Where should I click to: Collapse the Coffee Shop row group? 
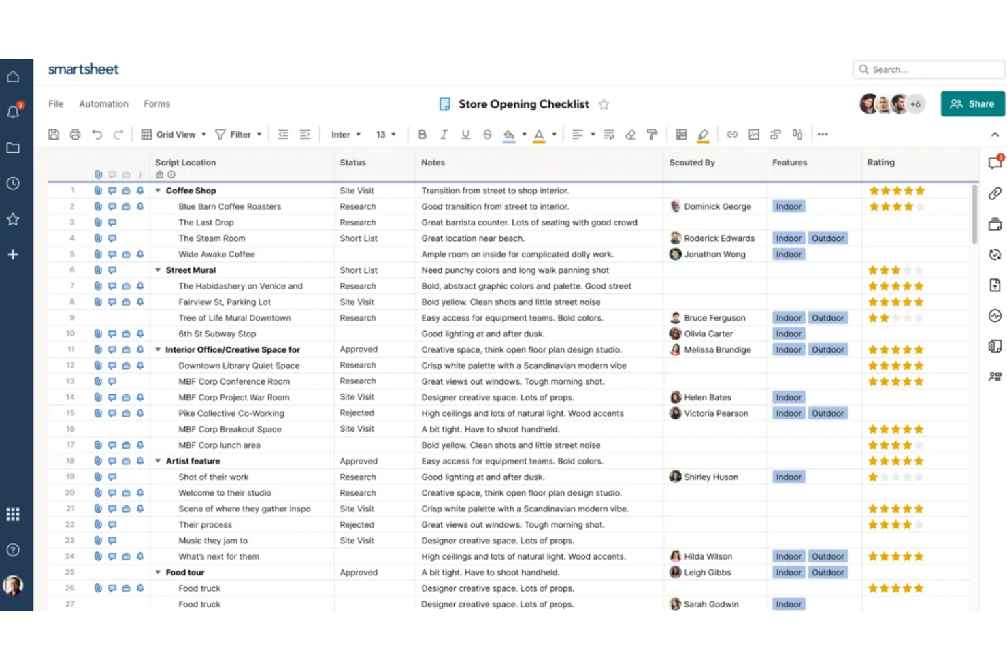[x=158, y=191]
